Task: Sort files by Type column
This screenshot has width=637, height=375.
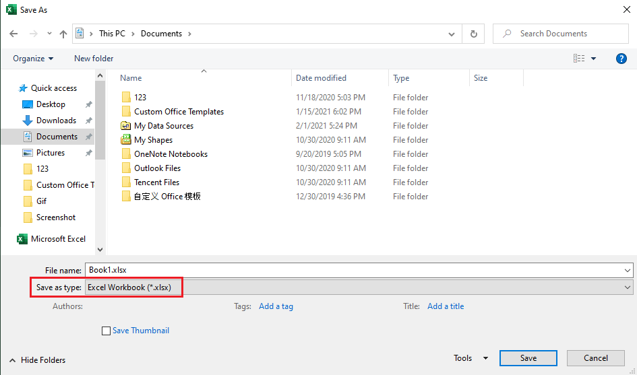Action: click(x=401, y=78)
